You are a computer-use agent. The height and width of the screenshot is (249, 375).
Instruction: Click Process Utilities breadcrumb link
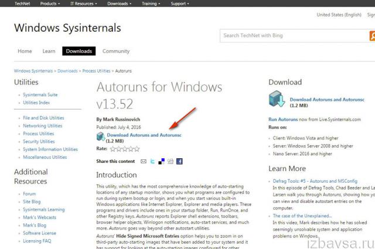(96, 71)
